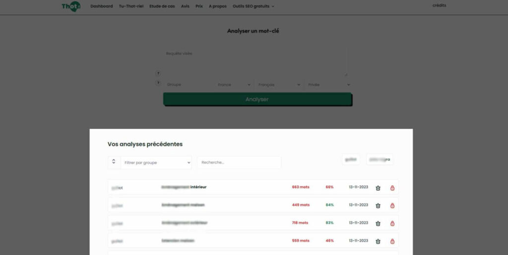This screenshot has width=508, height=255.
Task: Click lock icon on 559 mots row
Action: 392,241
